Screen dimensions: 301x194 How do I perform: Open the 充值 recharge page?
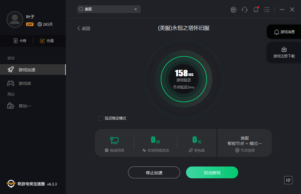coord(47,41)
